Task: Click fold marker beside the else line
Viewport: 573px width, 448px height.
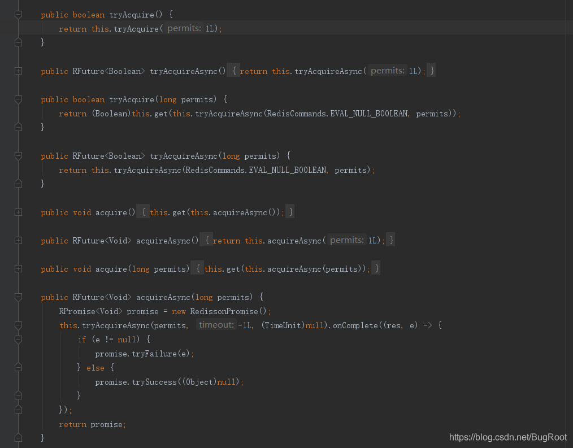Action: (x=18, y=368)
